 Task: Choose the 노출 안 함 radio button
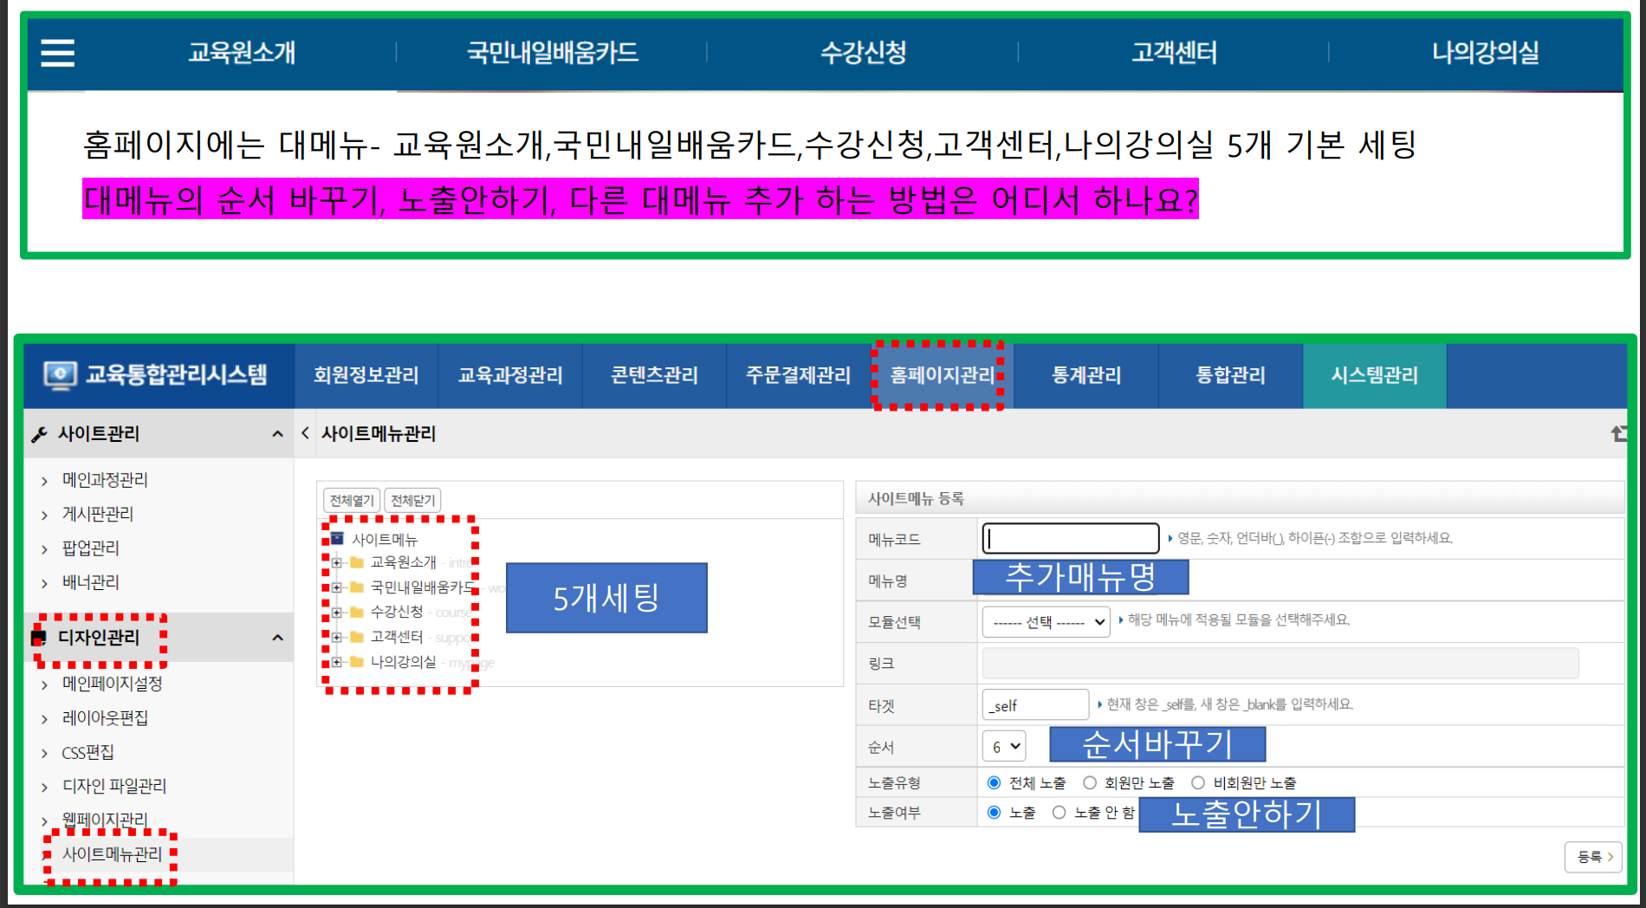point(1059,813)
